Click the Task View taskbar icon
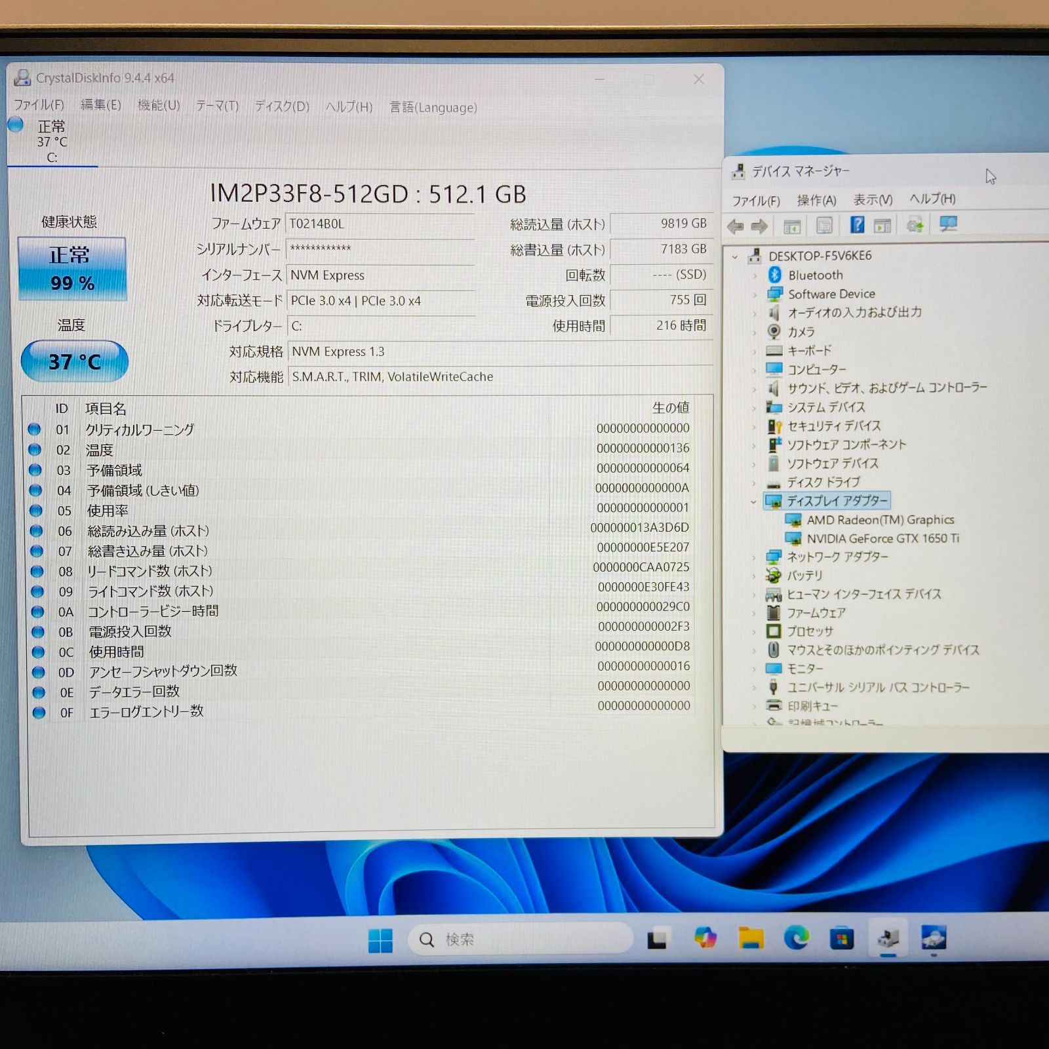This screenshot has width=1049, height=1049. point(657,940)
